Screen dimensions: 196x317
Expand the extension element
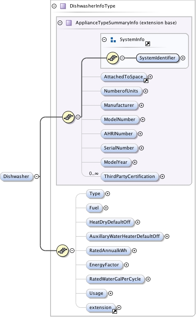[x=119, y=307]
